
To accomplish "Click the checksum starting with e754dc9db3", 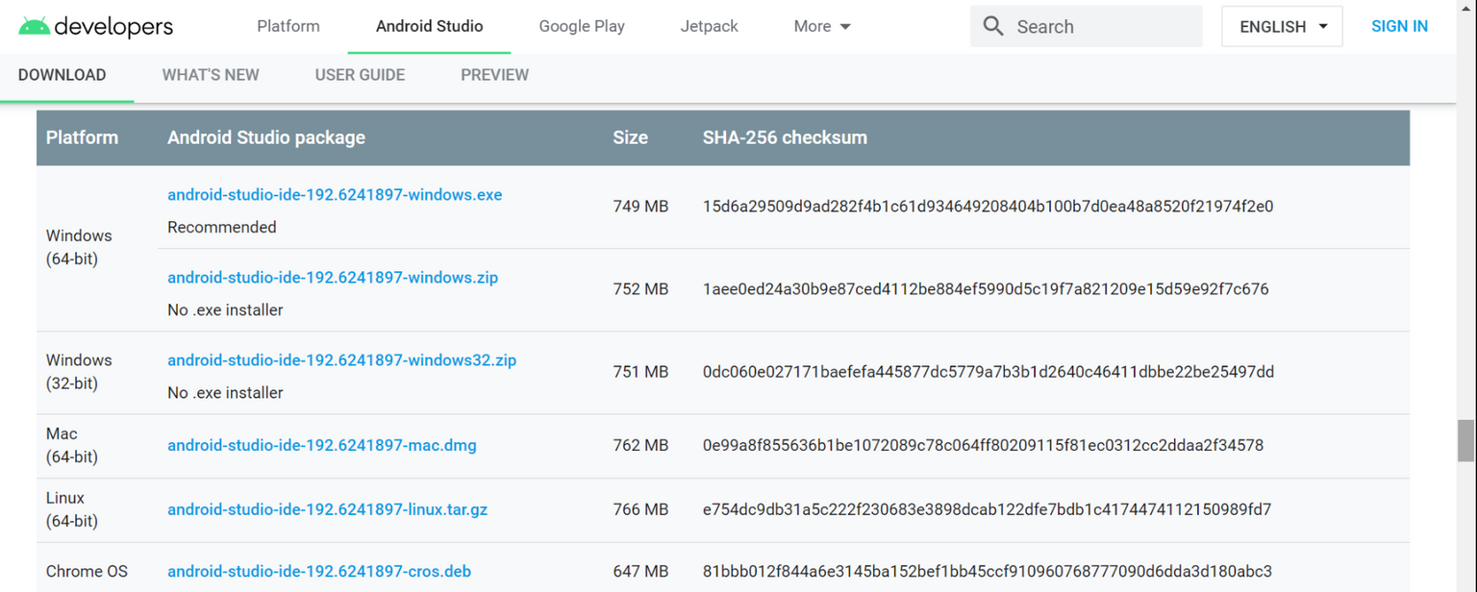I will (x=987, y=509).
